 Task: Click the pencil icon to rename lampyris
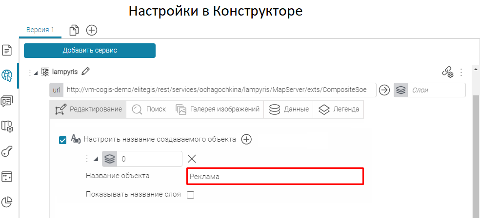(x=86, y=72)
